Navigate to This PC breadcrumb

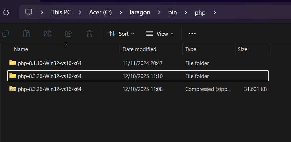[x=61, y=13]
